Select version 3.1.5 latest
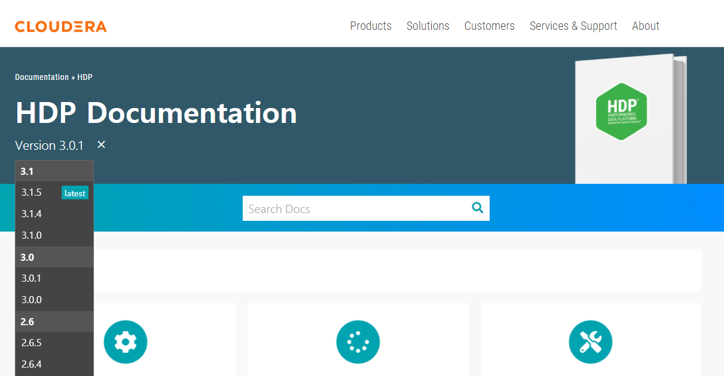Image resolution: width=724 pixels, height=376 pixels. [x=54, y=192]
